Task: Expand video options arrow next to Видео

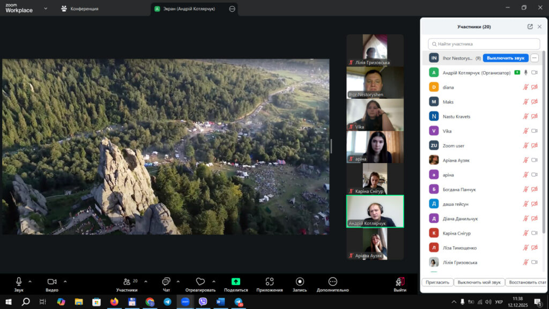Action: pos(65,281)
